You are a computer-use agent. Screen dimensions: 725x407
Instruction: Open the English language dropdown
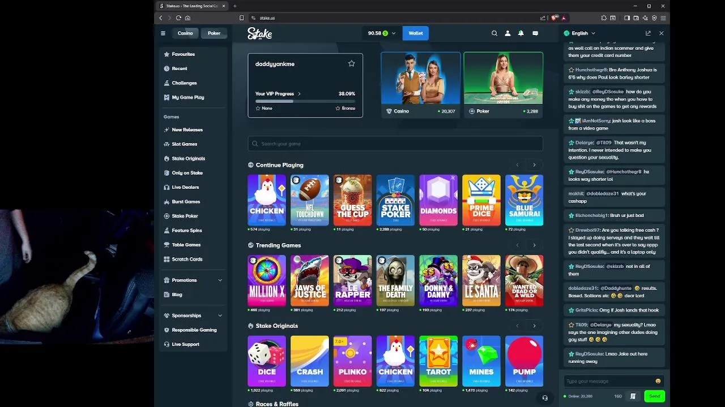[x=579, y=33]
